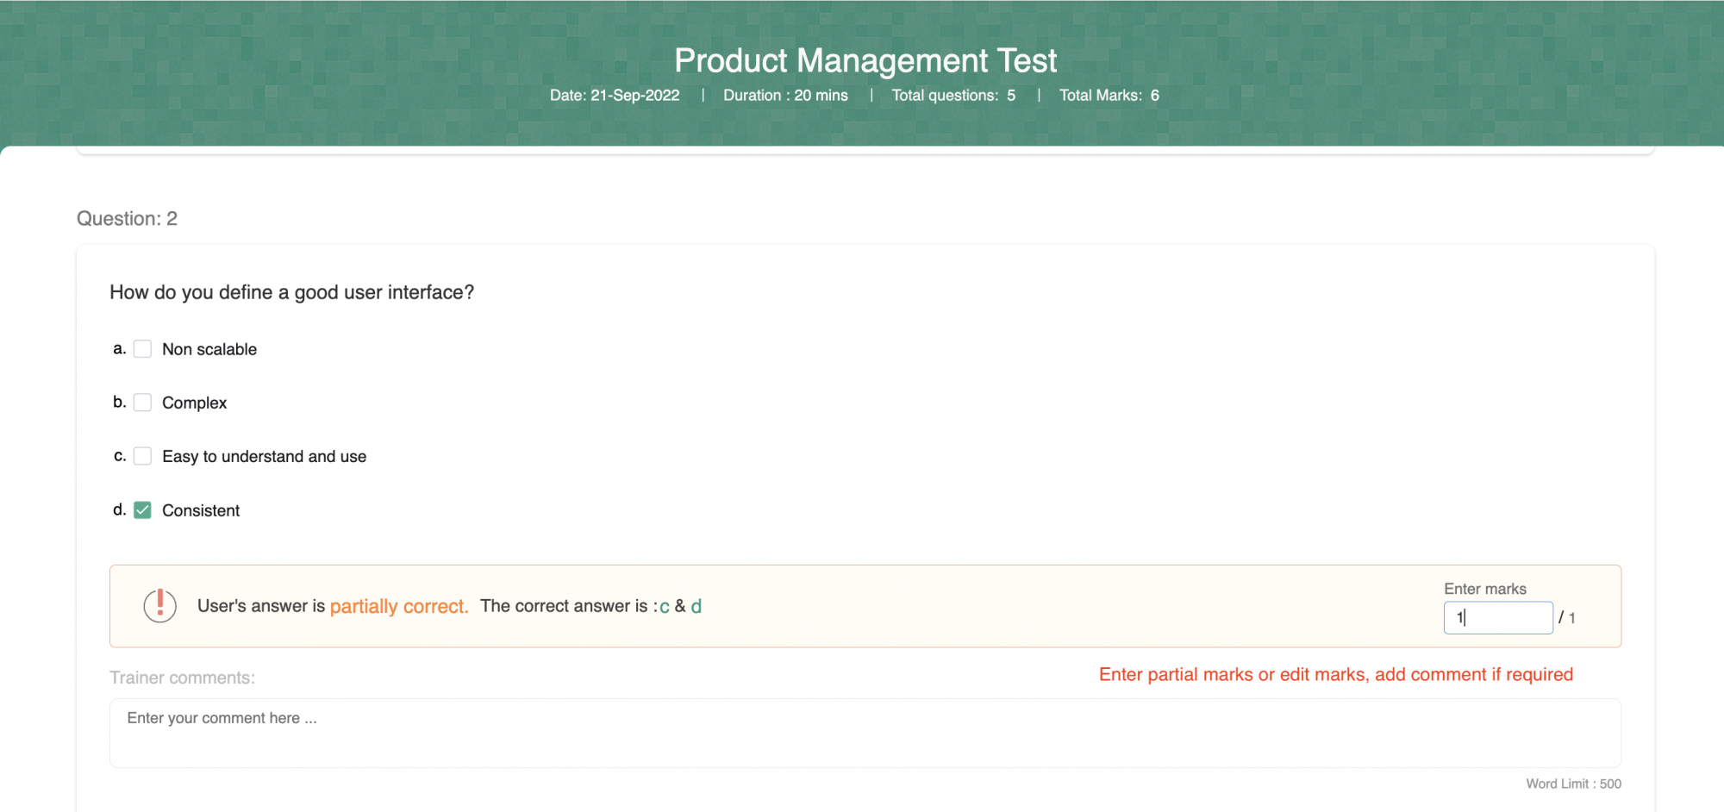Click the 'Total Marks: 6' text
Viewport: 1724px width, 812px height.
click(x=1109, y=96)
